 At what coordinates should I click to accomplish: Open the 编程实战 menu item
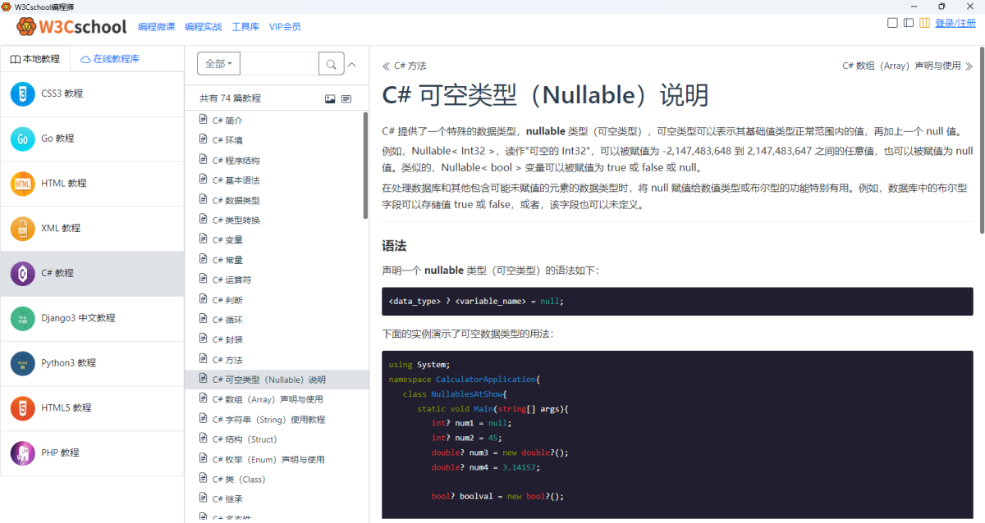click(x=203, y=26)
